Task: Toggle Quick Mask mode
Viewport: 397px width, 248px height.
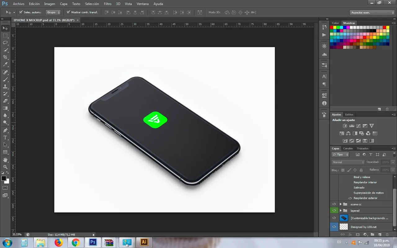Action: [x=5, y=188]
